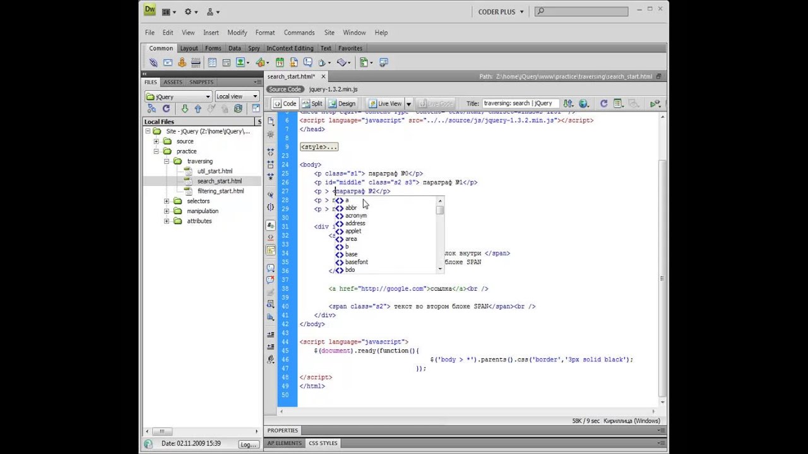Open the jQuery site dropdown
Screen dimensions: 808x454
point(179,96)
